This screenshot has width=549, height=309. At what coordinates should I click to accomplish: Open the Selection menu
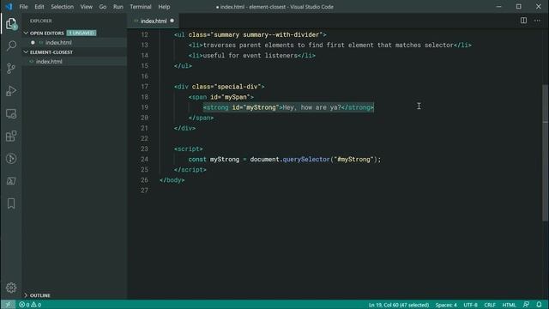pos(63,7)
